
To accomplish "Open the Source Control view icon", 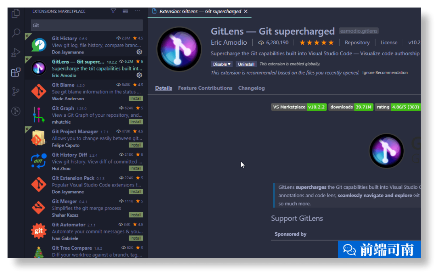I will coord(16,91).
